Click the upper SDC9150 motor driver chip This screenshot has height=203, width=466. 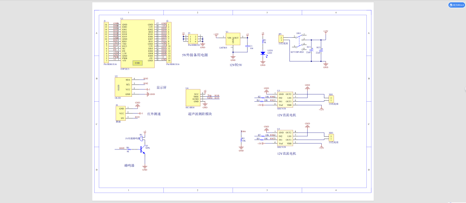pos(285,99)
